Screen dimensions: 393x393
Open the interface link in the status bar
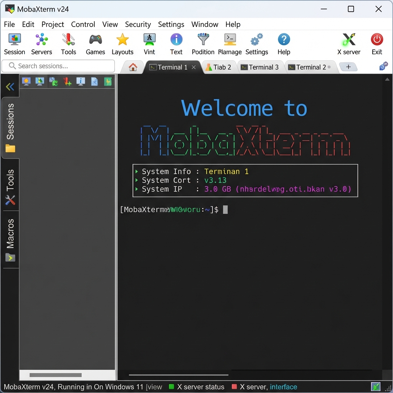pyautogui.click(x=284, y=387)
